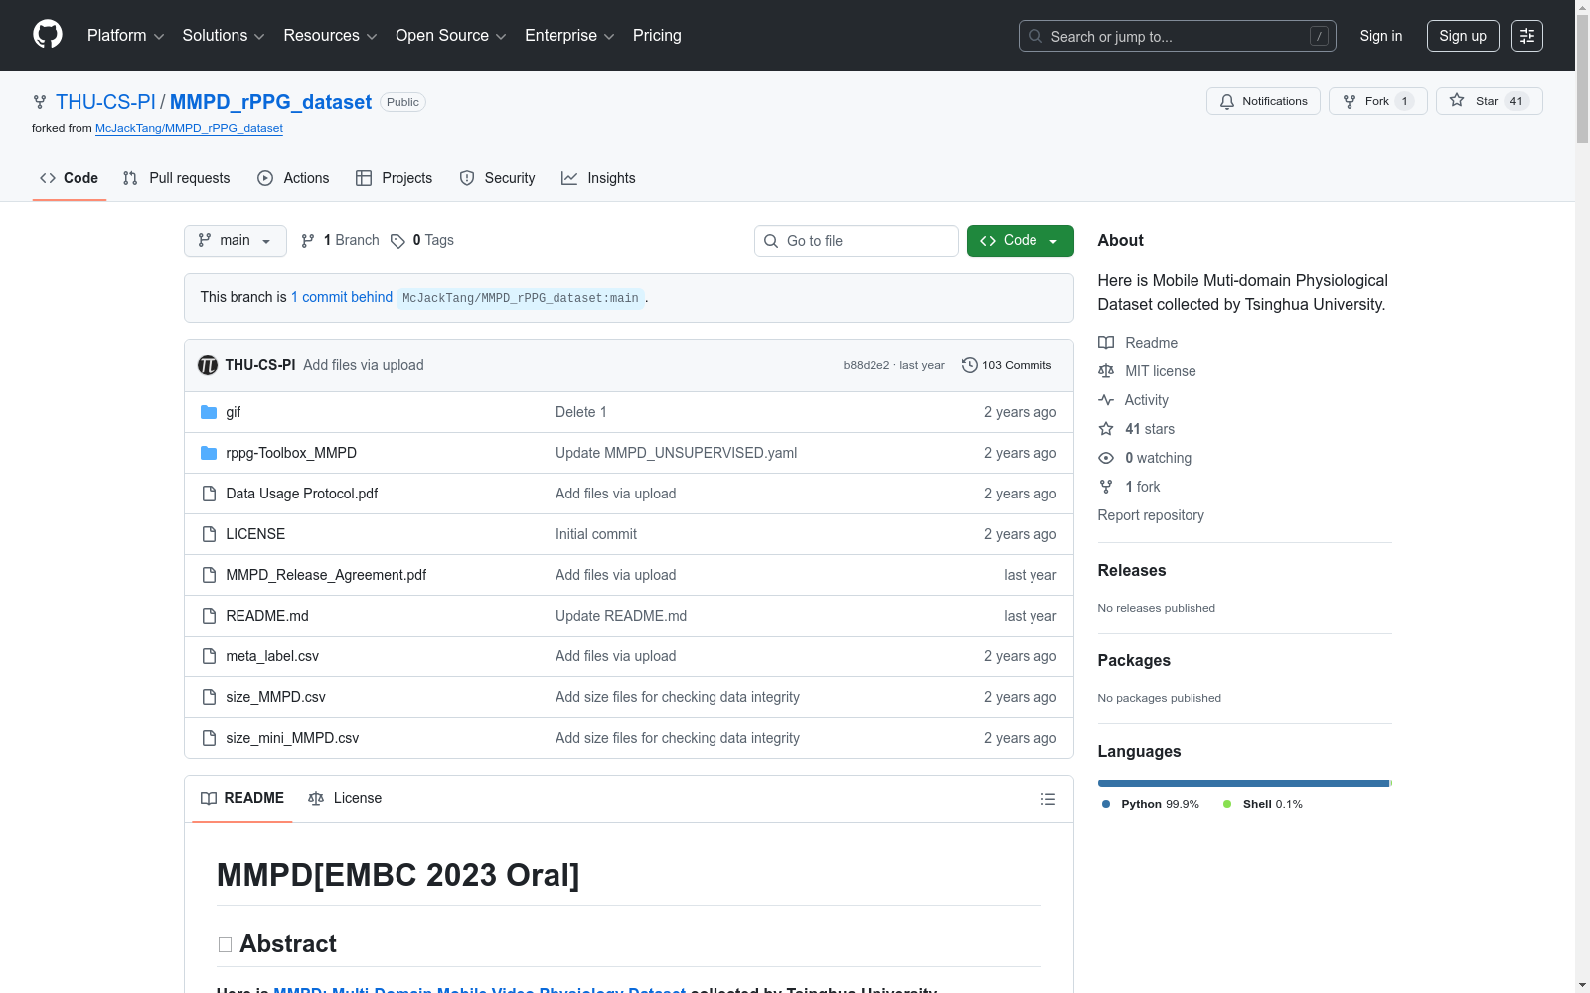Click the Search or jump to field
Screen dimensions: 1590x993
point(1178,36)
